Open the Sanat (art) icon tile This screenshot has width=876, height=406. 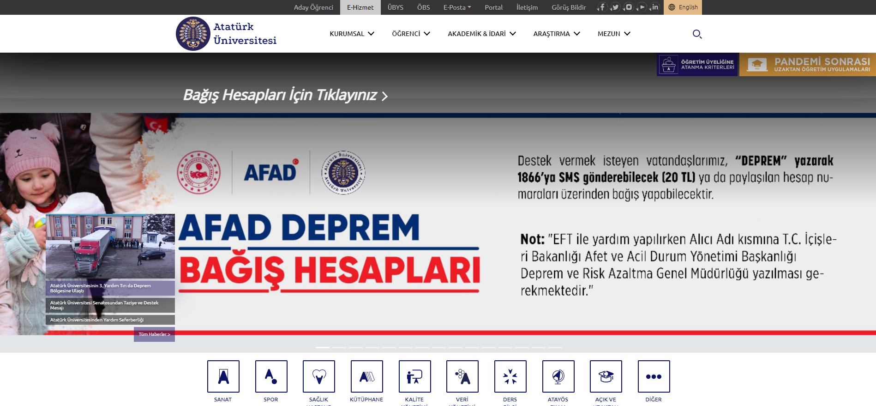pos(223,376)
